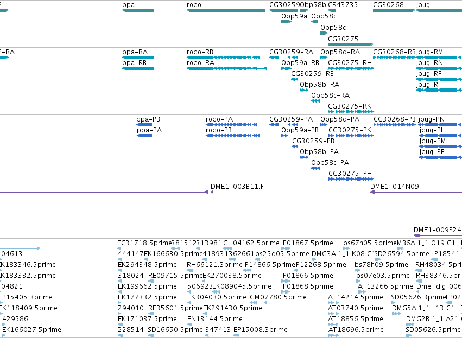Image resolution: width=462 pixels, height=338 pixels.
Task: Select the Obp58d-RA transcript label
Action: [x=340, y=52]
